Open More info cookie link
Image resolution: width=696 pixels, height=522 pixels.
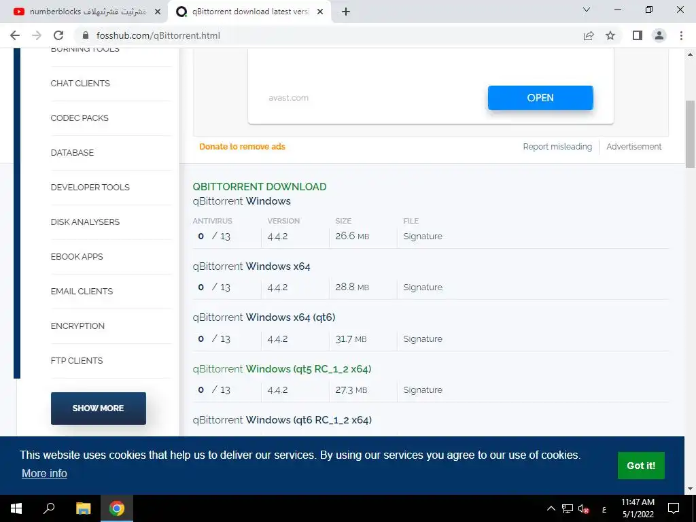[44, 473]
